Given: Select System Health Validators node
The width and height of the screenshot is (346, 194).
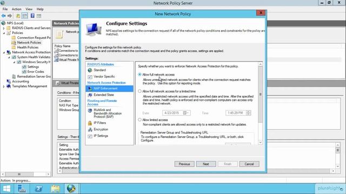Looking at the screenshot, I should click(34, 57).
